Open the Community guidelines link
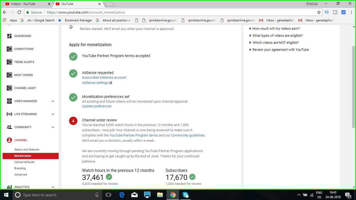356x200 pixels. [x=188, y=135]
